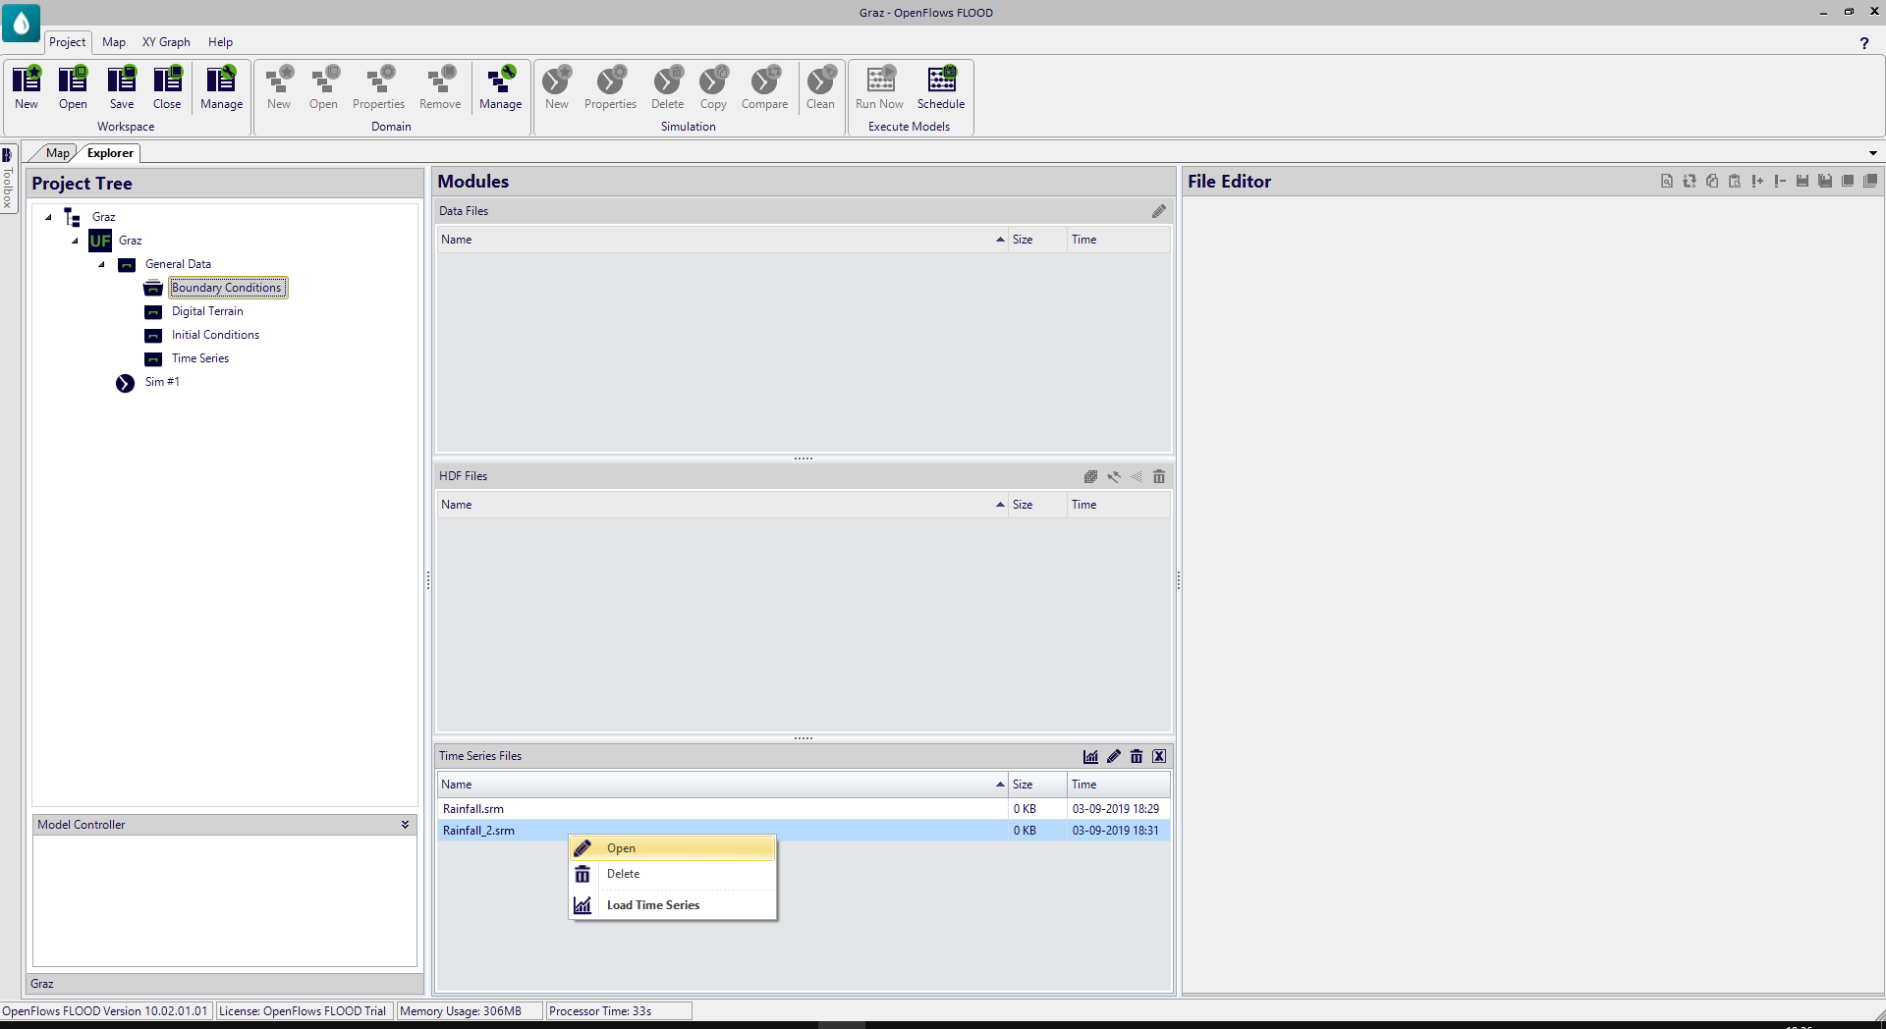Open the Map ribbon tab
The width and height of the screenshot is (1886, 1029).
tap(114, 42)
